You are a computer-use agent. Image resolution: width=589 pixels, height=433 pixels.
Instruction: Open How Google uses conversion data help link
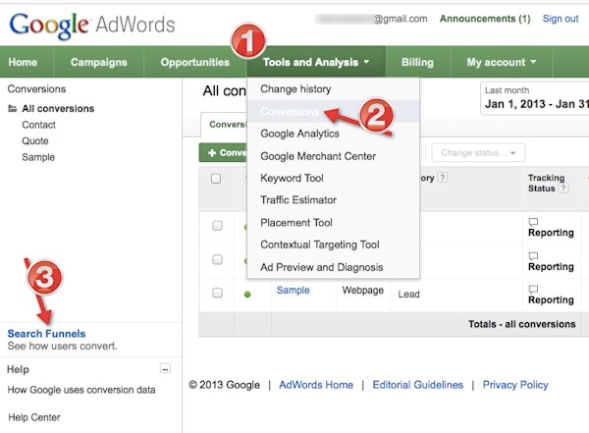(x=81, y=390)
